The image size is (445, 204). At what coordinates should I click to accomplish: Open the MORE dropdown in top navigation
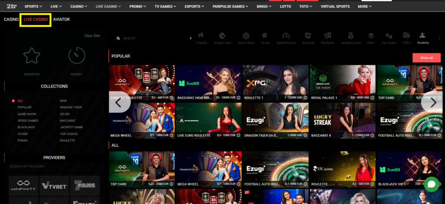(364, 6)
